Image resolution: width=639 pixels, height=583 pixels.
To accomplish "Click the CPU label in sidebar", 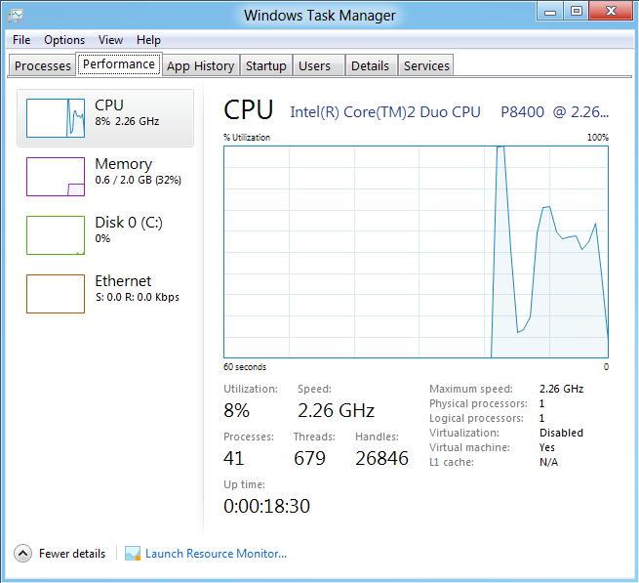I will [x=109, y=105].
